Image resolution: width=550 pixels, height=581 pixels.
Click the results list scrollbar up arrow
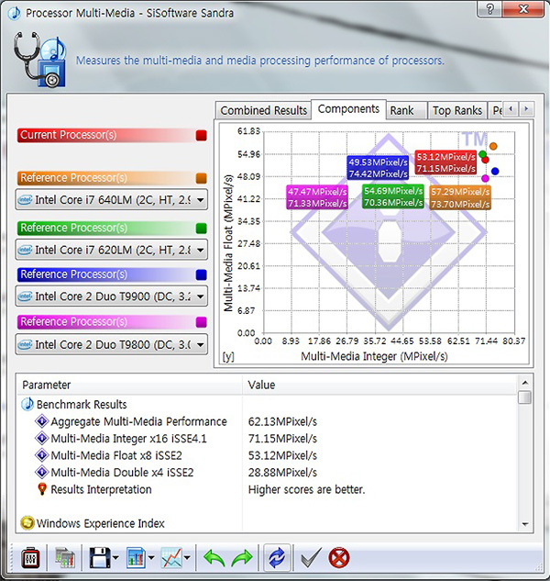(x=525, y=383)
